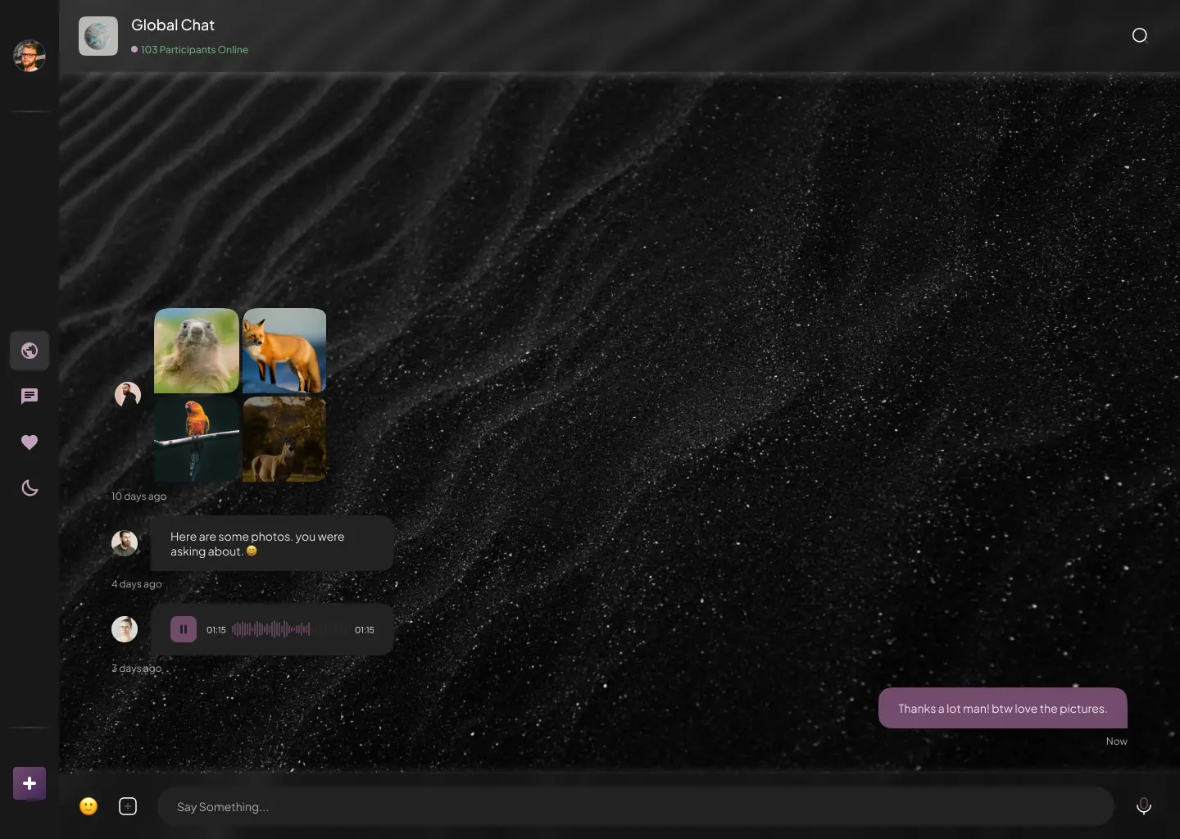Click the '4 days ago' timestamp
The width and height of the screenshot is (1180, 839).
point(137,584)
